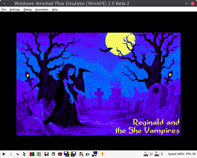
Task: Click the drive B track number 0
Action: (162, 154)
